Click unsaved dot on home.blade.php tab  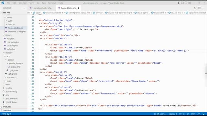(79, 8)
